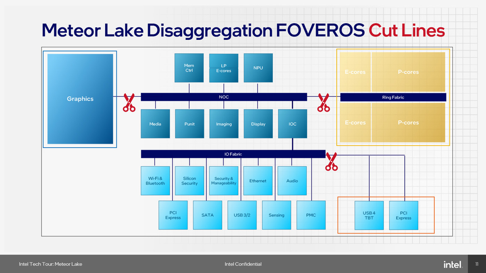Select the SATA block
This screenshot has height=273, width=486.
[207, 215]
